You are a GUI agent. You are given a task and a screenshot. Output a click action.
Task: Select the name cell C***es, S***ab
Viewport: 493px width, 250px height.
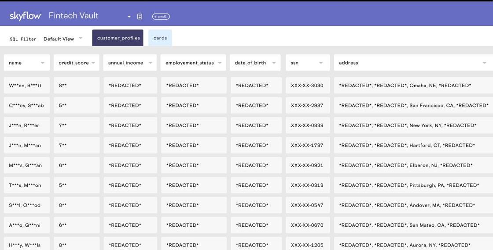(27, 105)
